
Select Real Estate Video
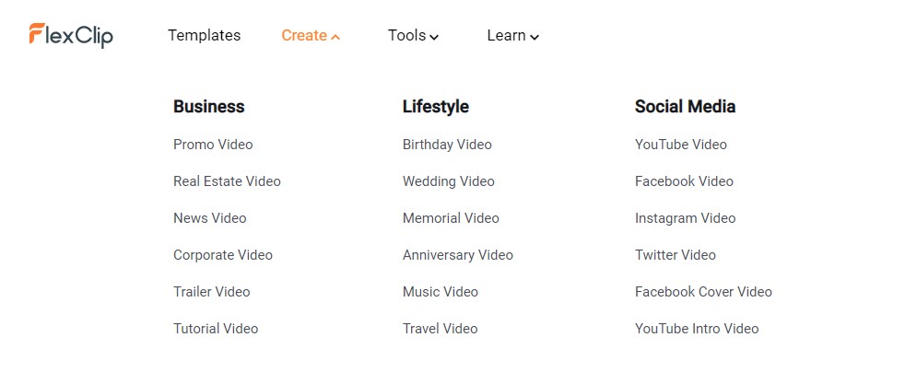pyautogui.click(x=227, y=181)
